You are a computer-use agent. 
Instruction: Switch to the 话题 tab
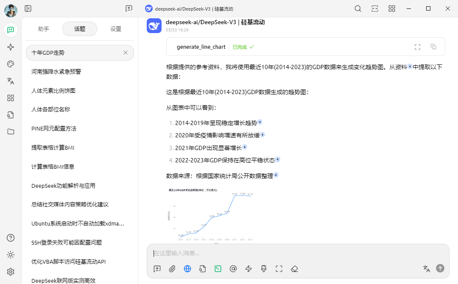click(80, 29)
